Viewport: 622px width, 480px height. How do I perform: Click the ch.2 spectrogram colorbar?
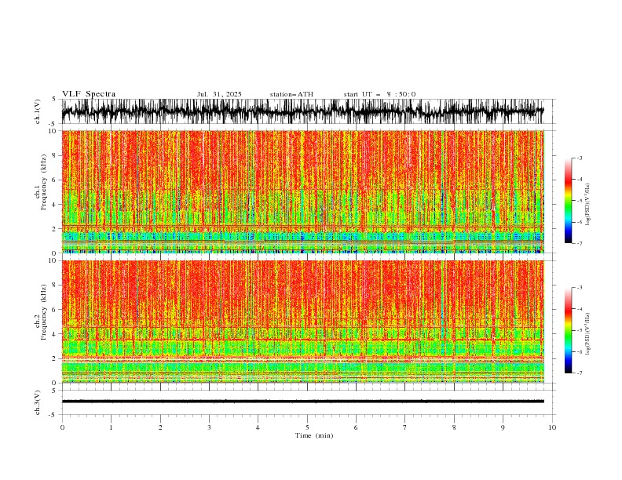click(x=568, y=330)
